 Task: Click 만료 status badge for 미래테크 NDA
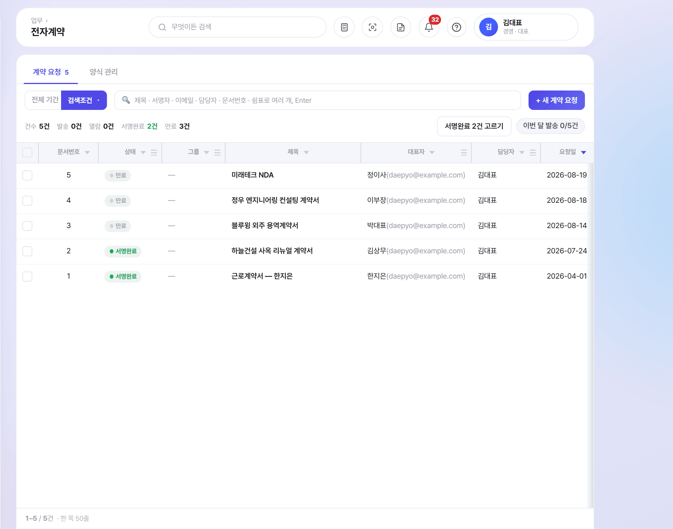pyautogui.click(x=117, y=175)
